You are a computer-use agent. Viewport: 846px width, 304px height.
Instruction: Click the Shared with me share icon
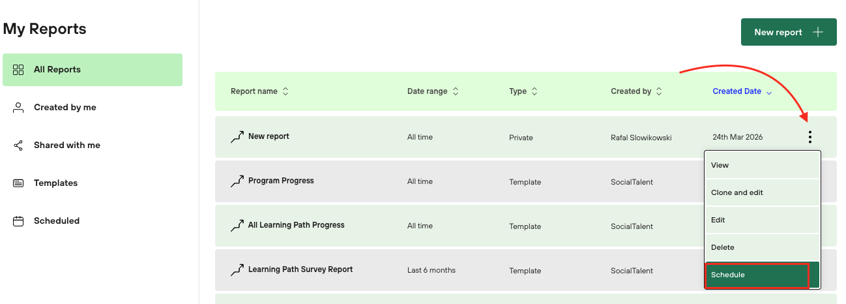click(x=18, y=145)
